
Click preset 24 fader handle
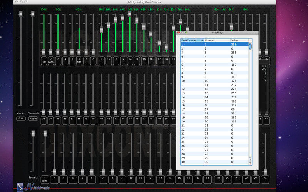[265, 171]
